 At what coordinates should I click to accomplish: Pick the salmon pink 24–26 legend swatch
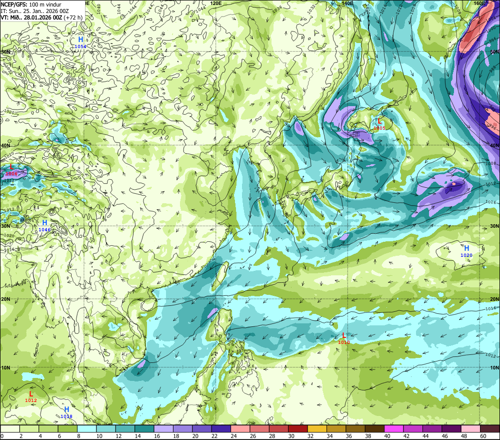240,428
